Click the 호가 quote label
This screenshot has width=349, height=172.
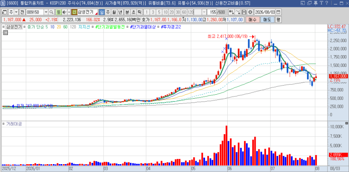(x=146, y=20)
